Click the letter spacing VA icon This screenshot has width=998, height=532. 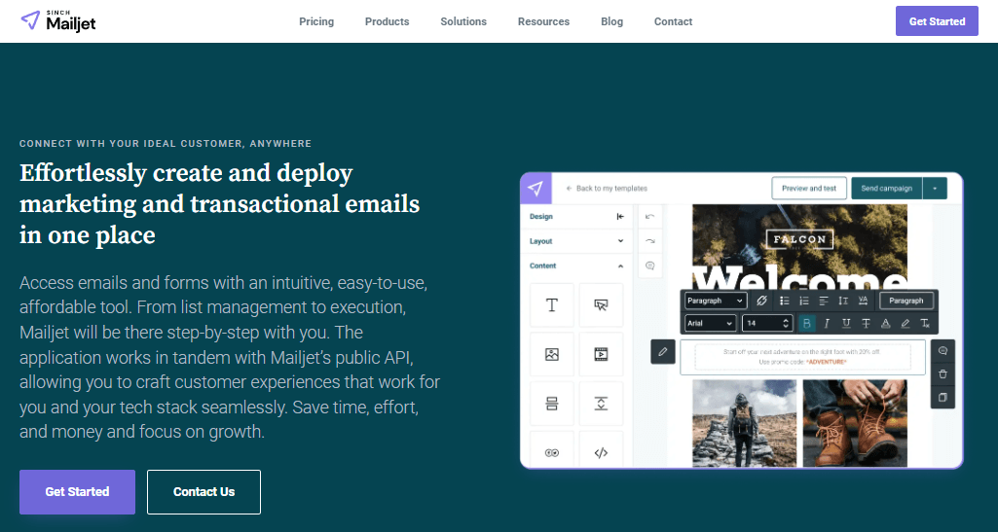(863, 301)
